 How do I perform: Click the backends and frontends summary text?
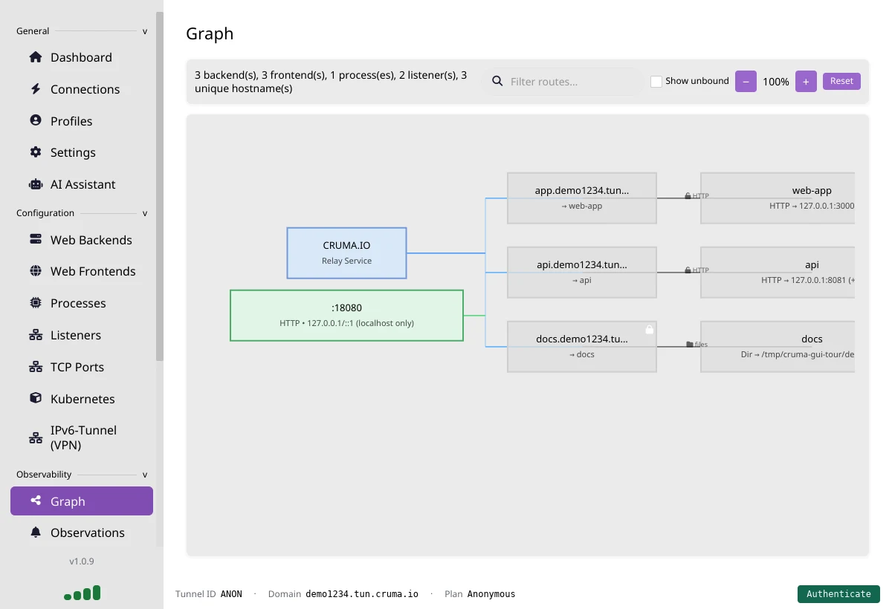click(x=331, y=82)
